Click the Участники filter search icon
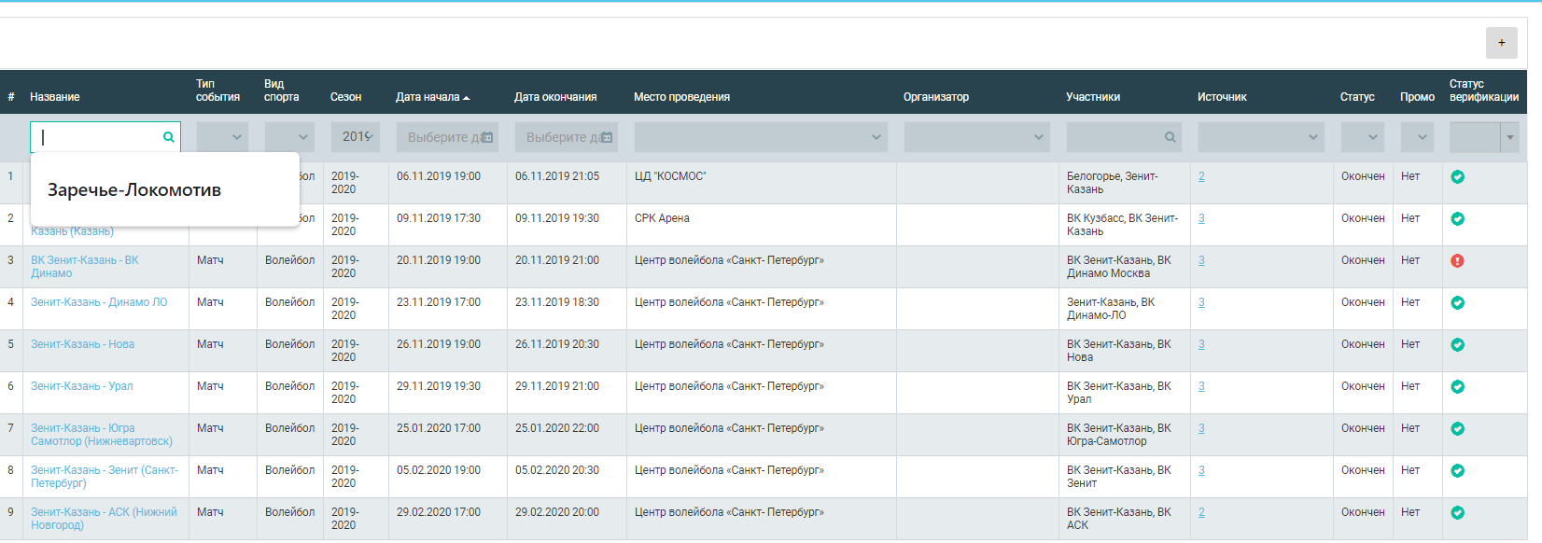 click(1170, 137)
